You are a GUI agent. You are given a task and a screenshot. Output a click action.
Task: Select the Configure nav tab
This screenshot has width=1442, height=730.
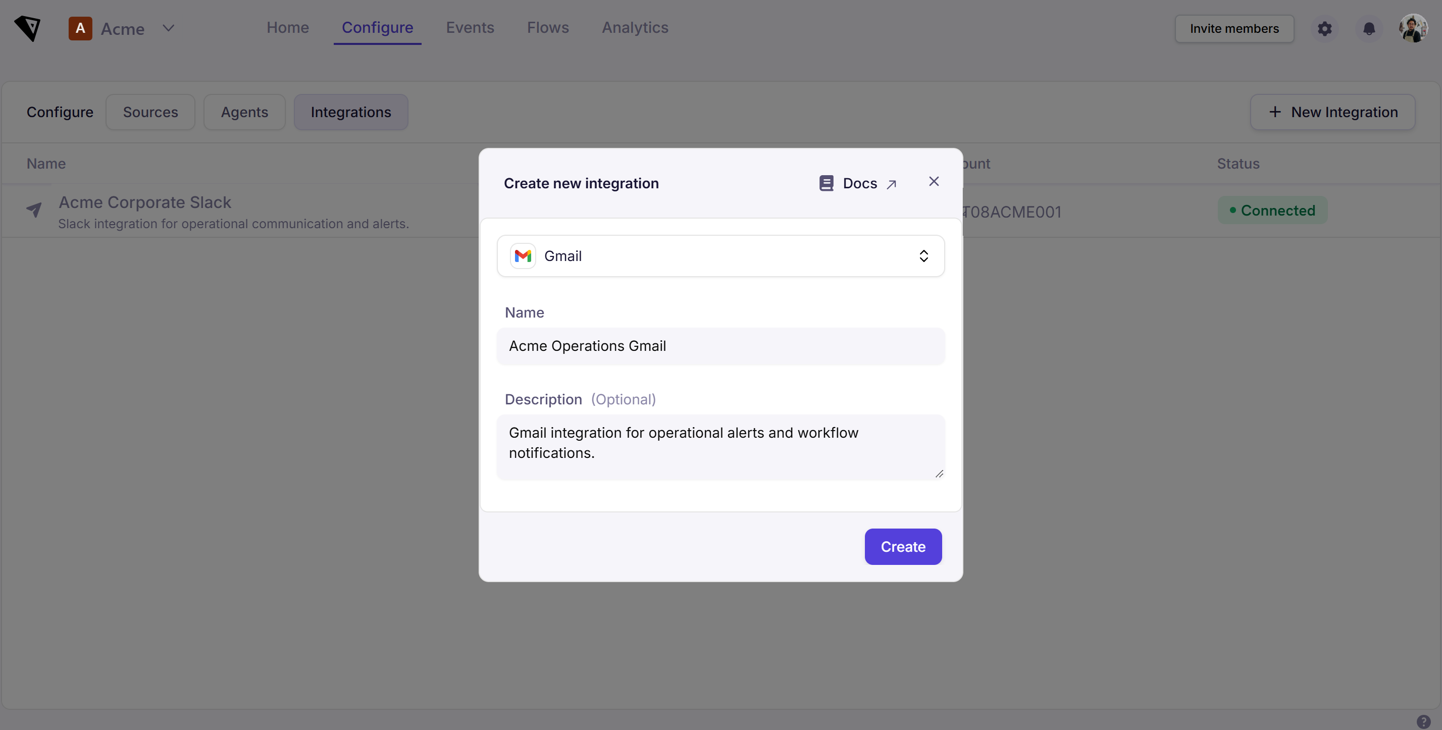(377, 27)
